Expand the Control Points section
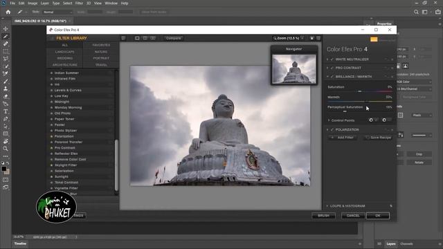 click(329, 120)
